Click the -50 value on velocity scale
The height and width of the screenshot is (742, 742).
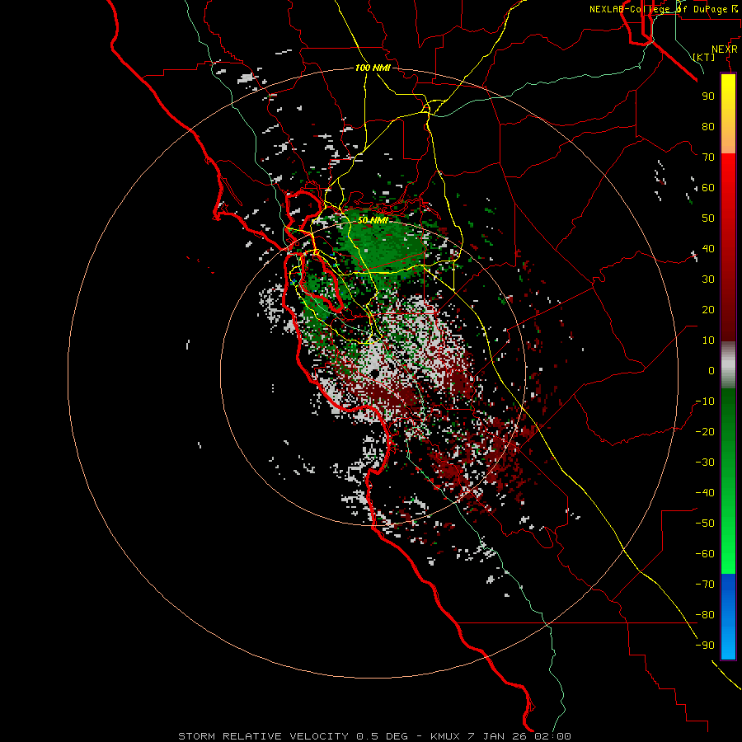click(x=705, y=524)
